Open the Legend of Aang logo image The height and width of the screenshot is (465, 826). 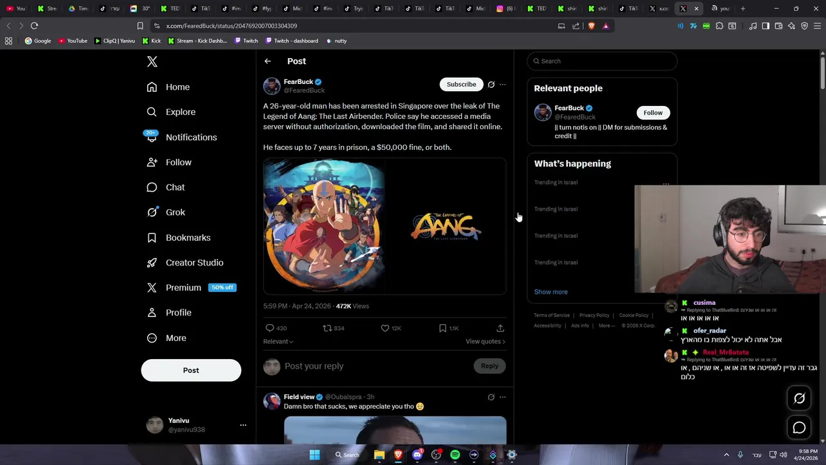(x=446, y=227)
